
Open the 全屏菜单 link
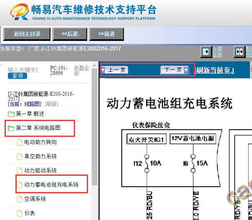pyautogui.click(x=217, y=52)
